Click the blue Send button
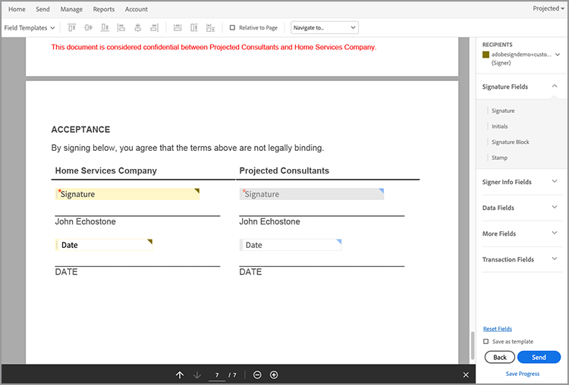The width and height of the screenshot is (569, 385). (x=539, y=357)
